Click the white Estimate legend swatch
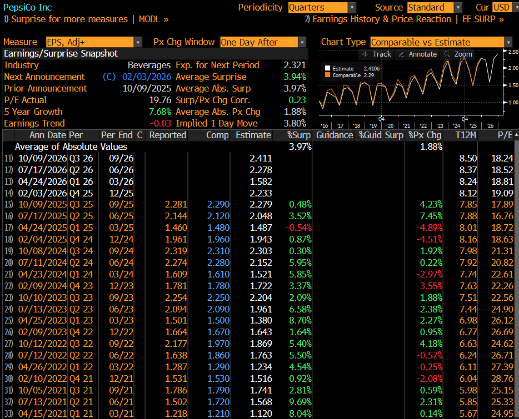The image size is (519, 419). 327,68
